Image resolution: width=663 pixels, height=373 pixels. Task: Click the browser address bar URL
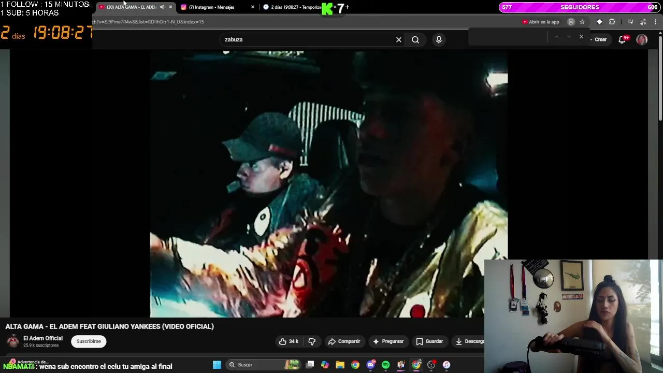click(148, 22)
